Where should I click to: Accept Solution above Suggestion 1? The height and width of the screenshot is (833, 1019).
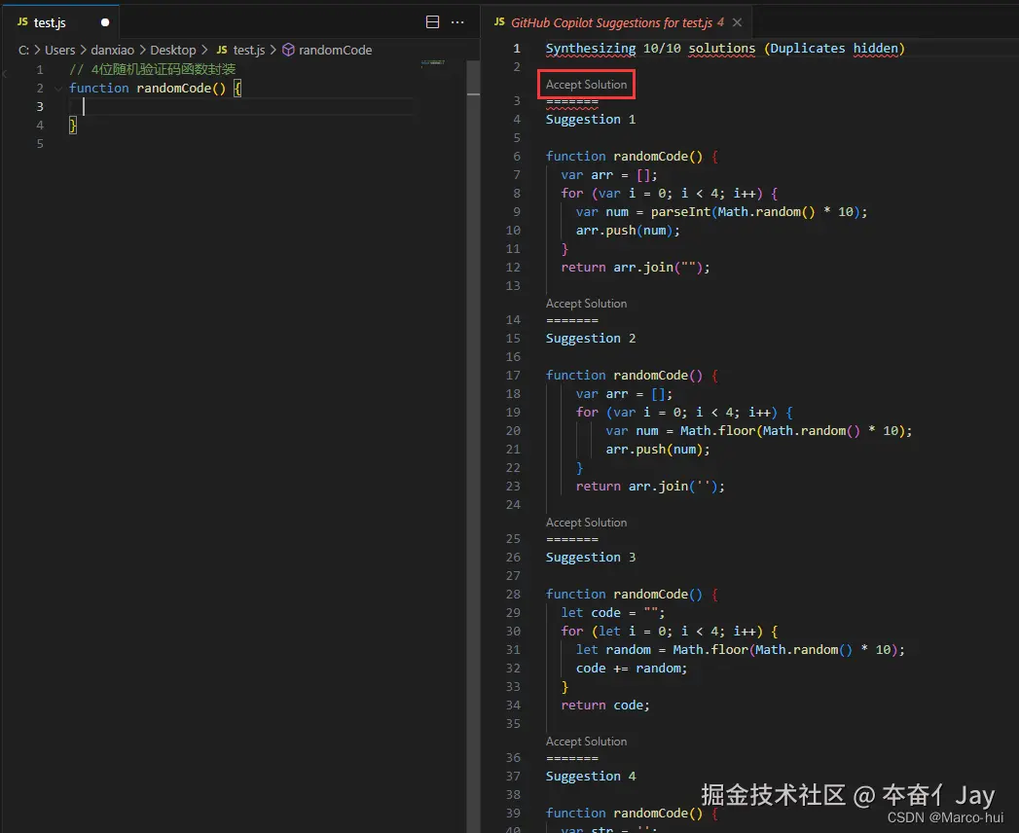tap(586, 85)
